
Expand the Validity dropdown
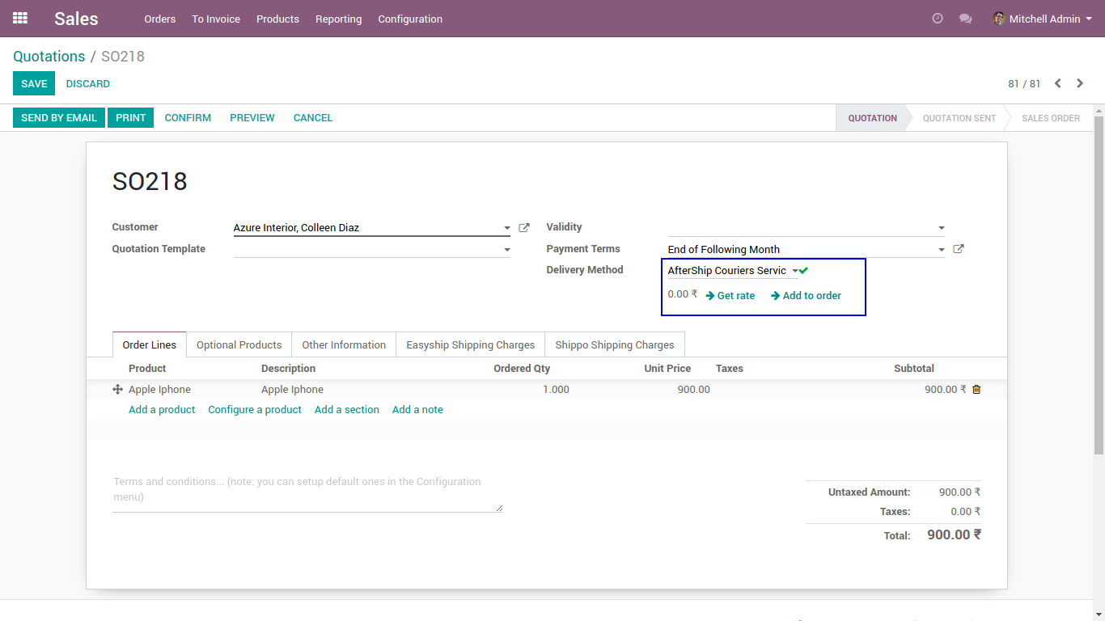941,229
